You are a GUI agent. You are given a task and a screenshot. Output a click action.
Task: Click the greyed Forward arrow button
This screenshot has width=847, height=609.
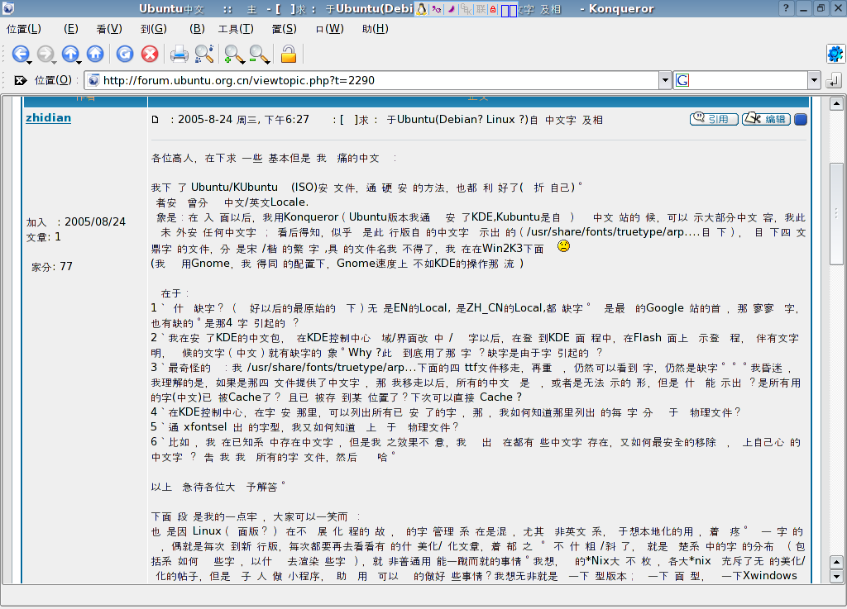[x=45, y=54]
